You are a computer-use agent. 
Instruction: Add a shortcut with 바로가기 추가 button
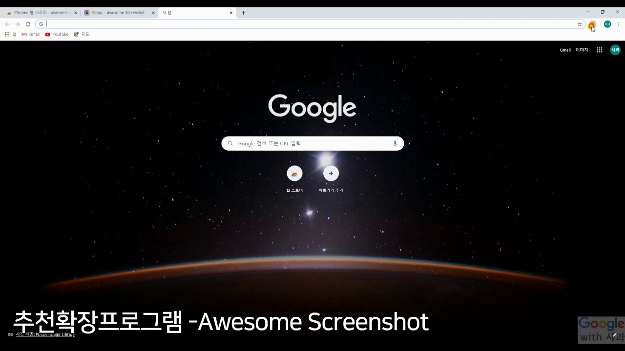[331, 179]
